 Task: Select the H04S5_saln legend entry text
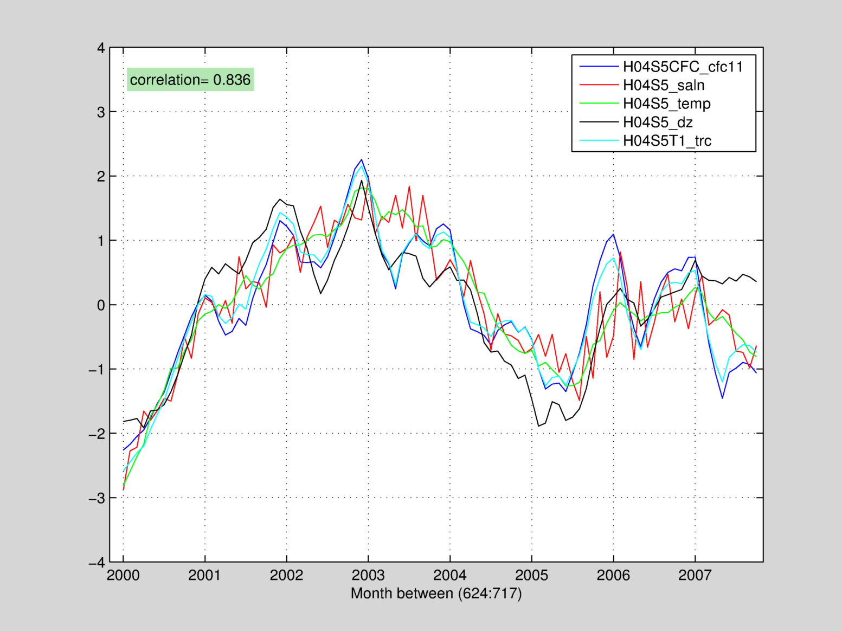(663, 85)
